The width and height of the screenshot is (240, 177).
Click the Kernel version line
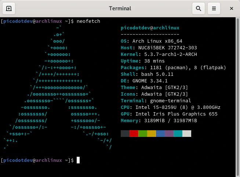159,54
